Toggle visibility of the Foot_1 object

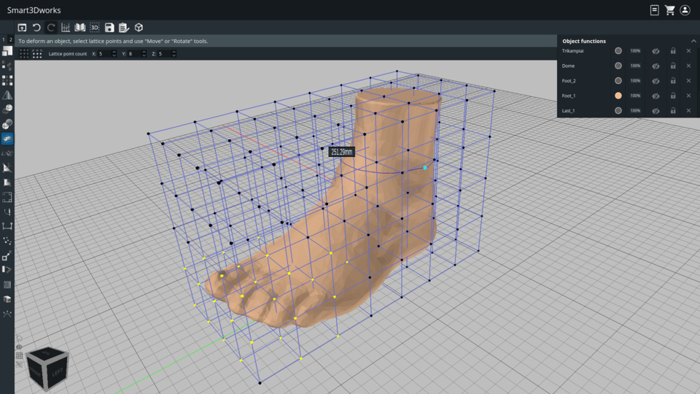pos(656,96)
